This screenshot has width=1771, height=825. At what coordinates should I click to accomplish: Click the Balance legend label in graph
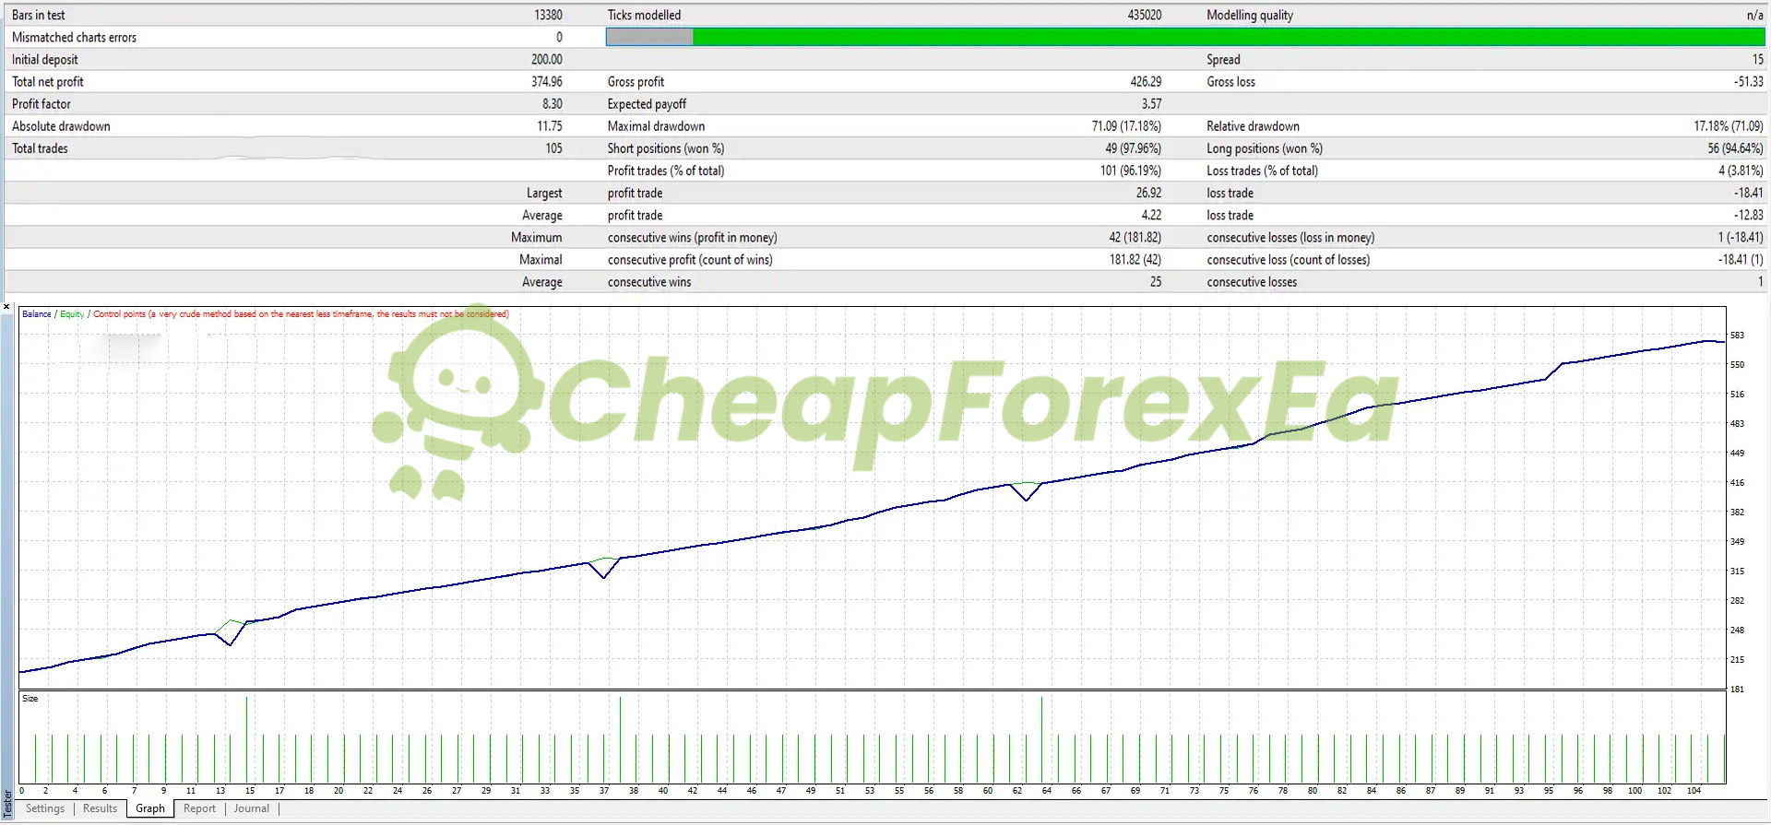[37, 314]
